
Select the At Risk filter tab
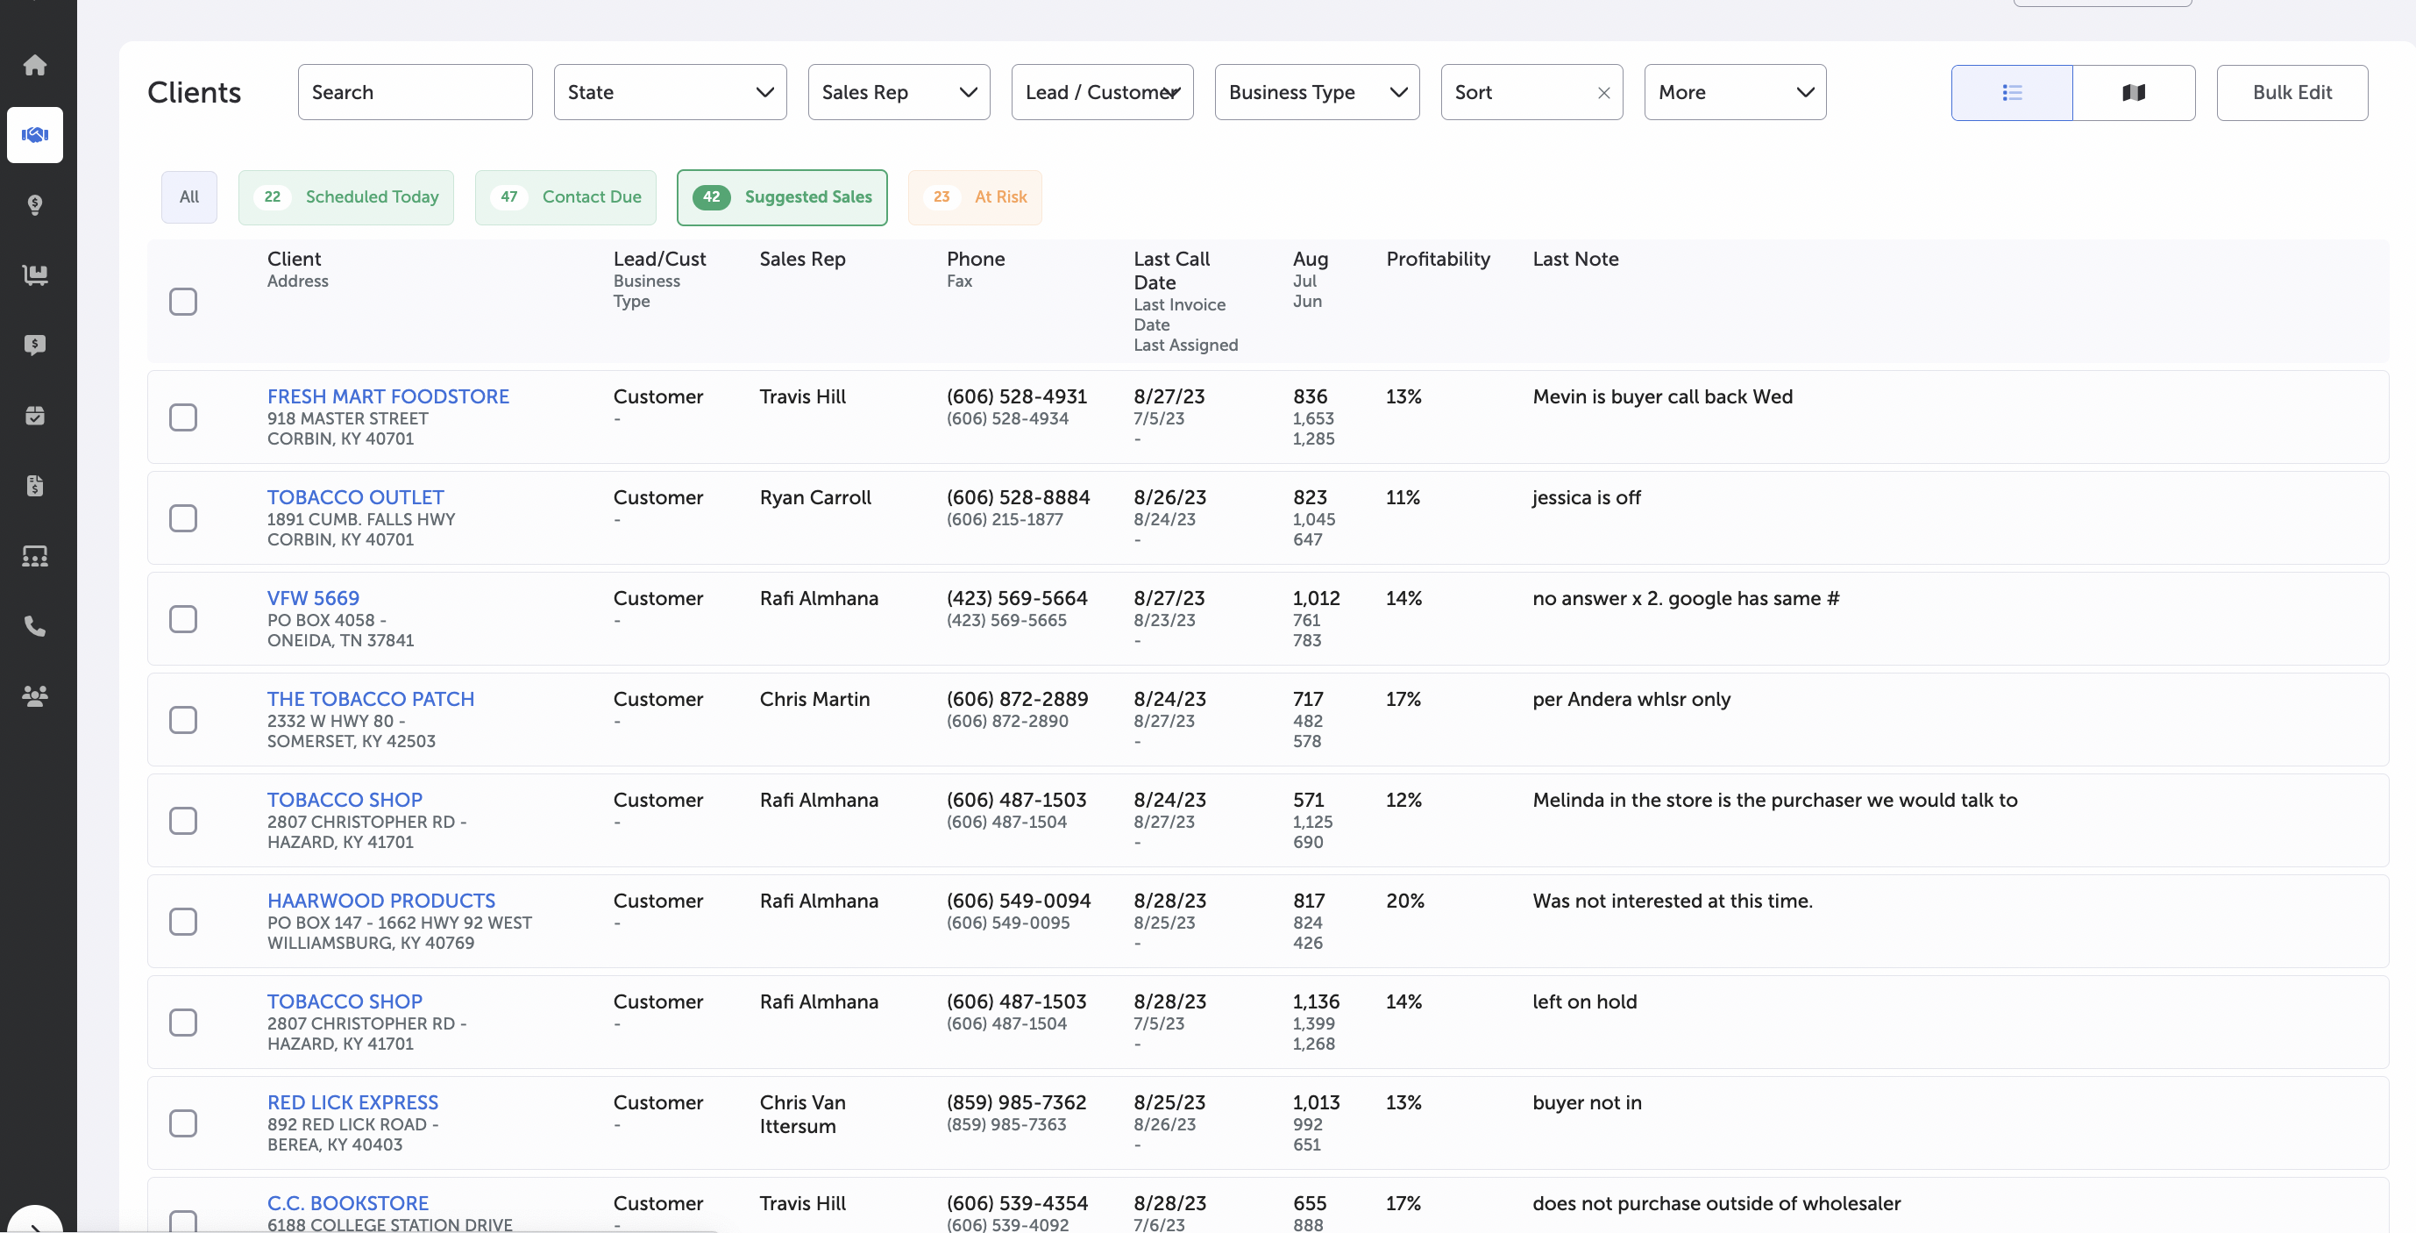tap(976, 197)
